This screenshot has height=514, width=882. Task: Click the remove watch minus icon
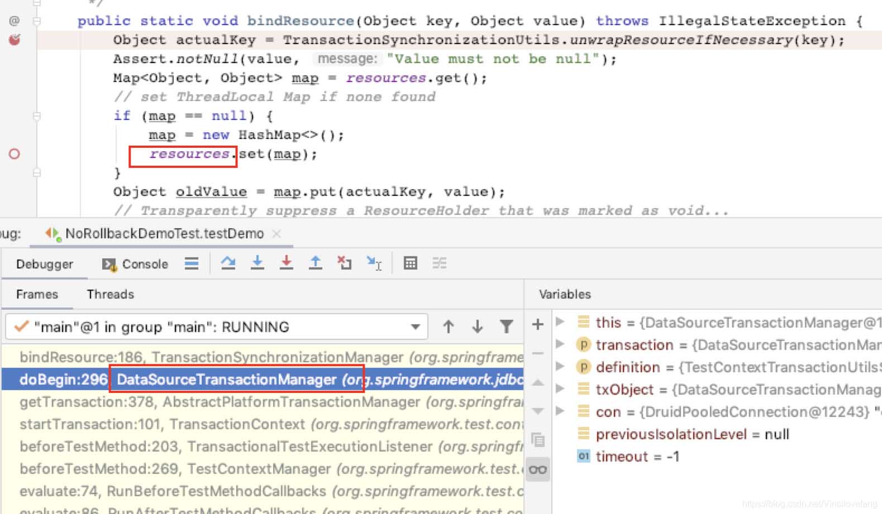(x=538, y=353)
